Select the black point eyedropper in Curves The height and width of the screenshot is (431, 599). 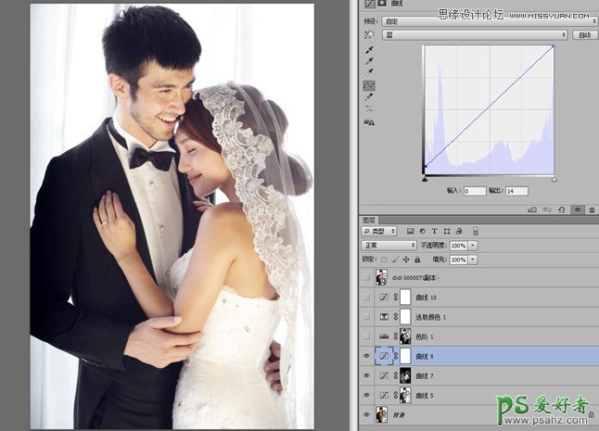coord(369,48)
